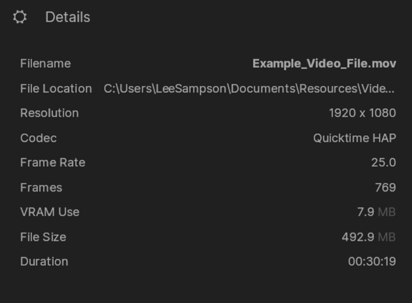Click the Frame Rate label
The width and height of the screenshot is (412, 303).
pos(52,163)
